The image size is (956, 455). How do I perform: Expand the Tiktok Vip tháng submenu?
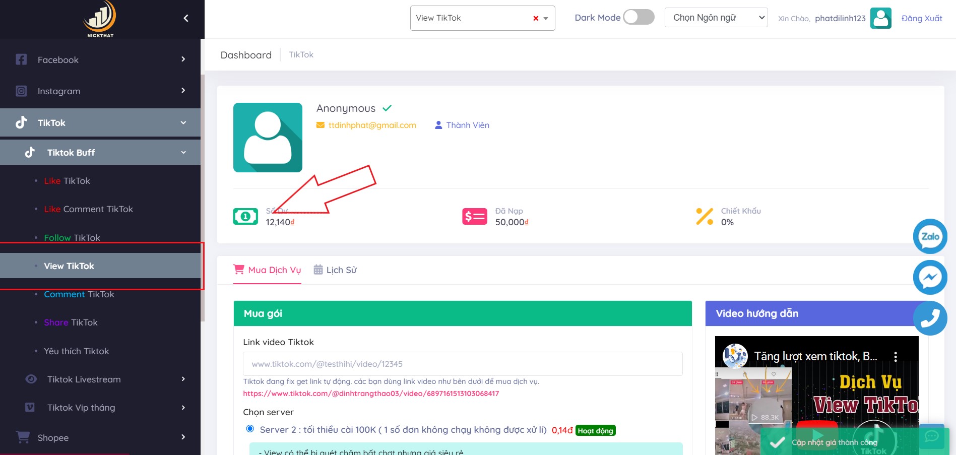point(183,407)
